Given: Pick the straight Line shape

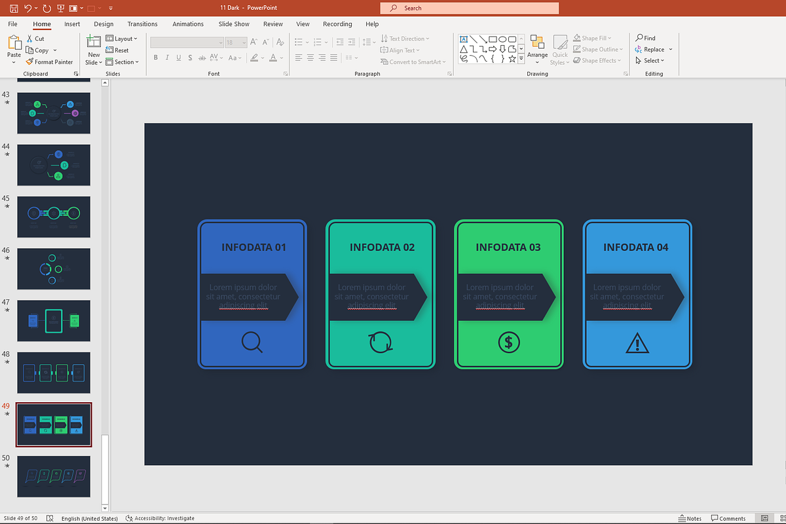Looking at the screenshot, I should tap(474, 39).
